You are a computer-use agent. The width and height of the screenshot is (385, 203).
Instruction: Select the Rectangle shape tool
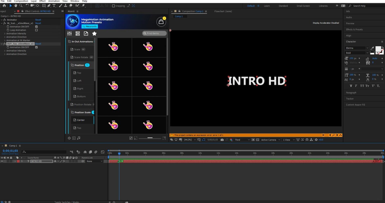[44, 5]
